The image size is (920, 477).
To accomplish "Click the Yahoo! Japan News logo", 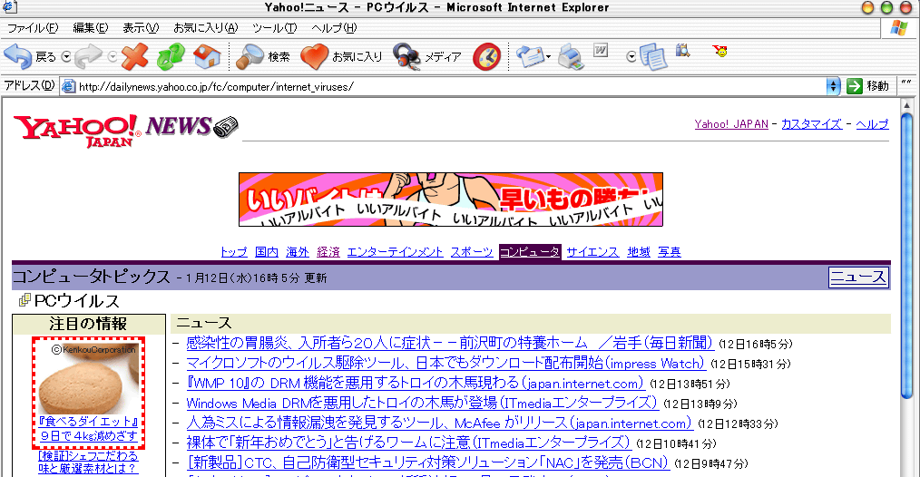I will (125, 131).
